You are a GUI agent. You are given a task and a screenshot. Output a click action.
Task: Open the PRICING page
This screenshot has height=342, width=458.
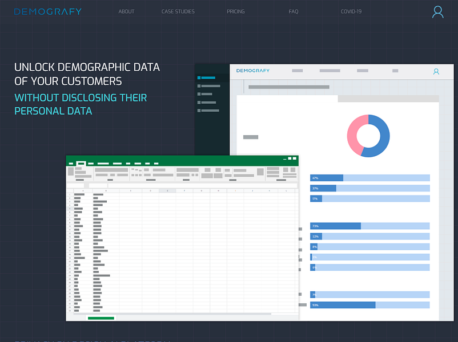pyautogui.click(x=236, y=11)
